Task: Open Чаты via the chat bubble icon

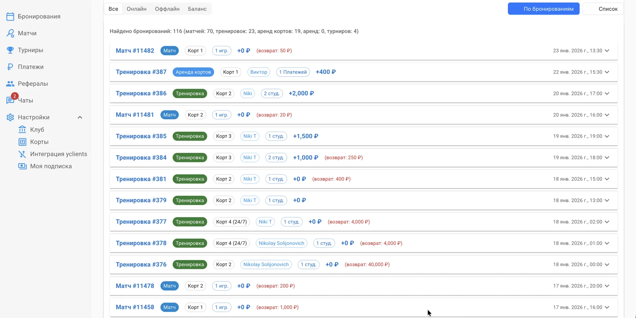Action: tap(10, 101)
